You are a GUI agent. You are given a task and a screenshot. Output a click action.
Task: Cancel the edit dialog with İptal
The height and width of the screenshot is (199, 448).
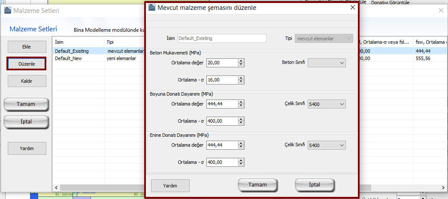[315, 185]
